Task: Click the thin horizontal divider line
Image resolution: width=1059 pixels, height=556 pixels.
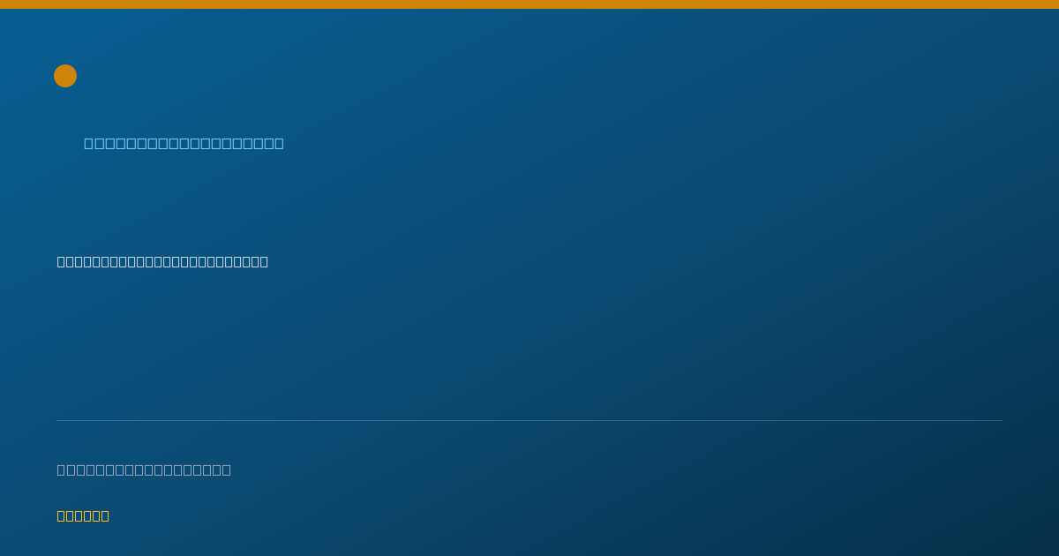Action: click(x=529, y=420)
